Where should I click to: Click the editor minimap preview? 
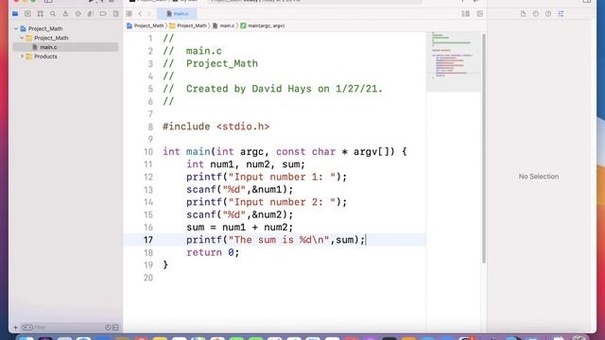[x=454, y=61]
